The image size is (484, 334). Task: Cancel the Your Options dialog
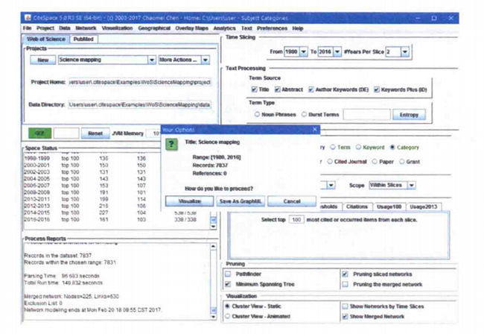pyautogui.click(x=291, y=201)
